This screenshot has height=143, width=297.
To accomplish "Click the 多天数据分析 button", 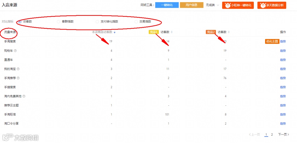I will coord(272,5).
